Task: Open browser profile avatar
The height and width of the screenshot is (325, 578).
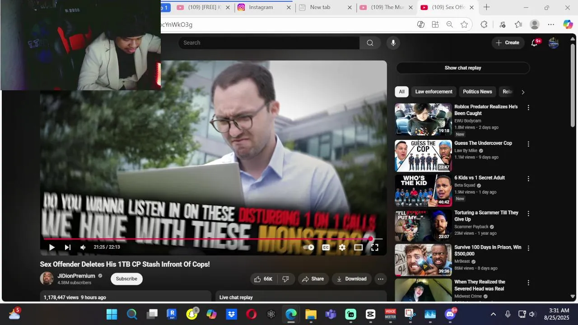Action: (x=535, y=24)
